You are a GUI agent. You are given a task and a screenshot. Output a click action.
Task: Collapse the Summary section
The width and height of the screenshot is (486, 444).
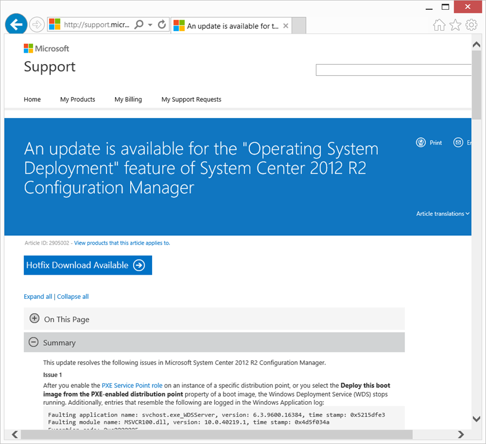point(35,343)
